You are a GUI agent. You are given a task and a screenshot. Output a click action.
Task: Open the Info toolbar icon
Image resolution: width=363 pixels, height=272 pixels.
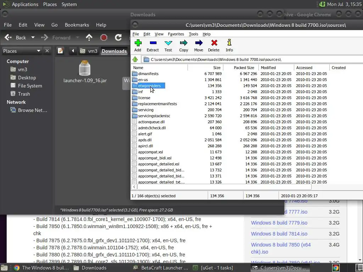229,46
